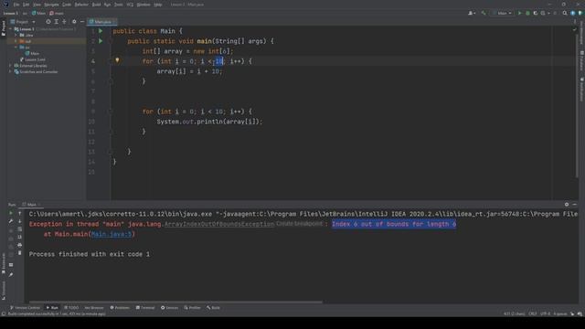This screenshot has width=585, height=329.
Task: Open the File menu
Action: pyautogui.click(x=16, y=5)
